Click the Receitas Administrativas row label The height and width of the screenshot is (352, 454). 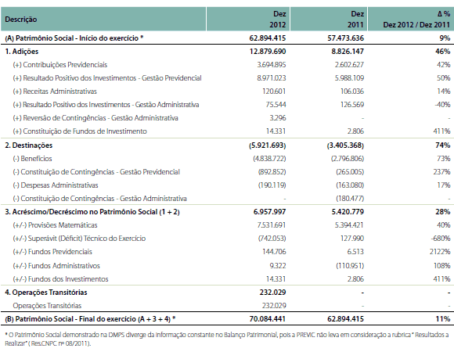(x=55, y=92)
